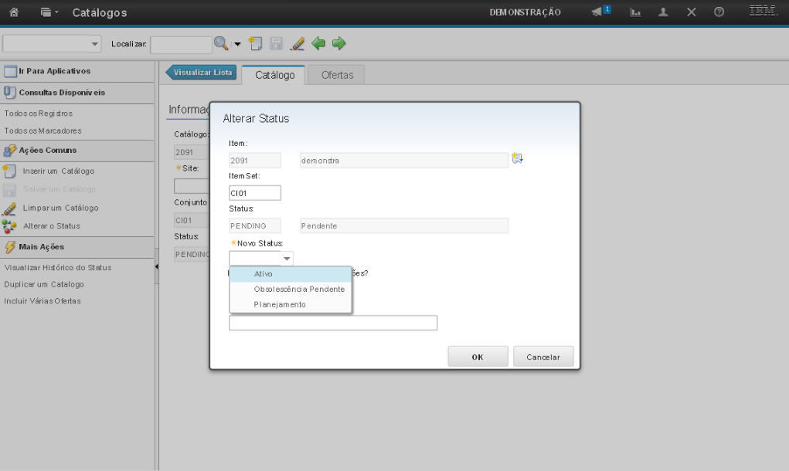
Task: Open long description icon next to demonstra
Action: (x=518, y=159)
